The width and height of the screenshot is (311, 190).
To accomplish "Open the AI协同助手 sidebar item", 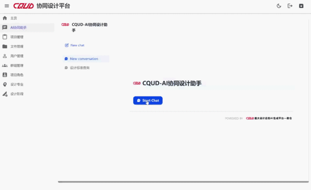I will point(27,28).
